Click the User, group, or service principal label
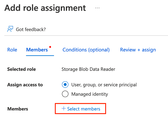168x118 pixels. click(104, 85)
